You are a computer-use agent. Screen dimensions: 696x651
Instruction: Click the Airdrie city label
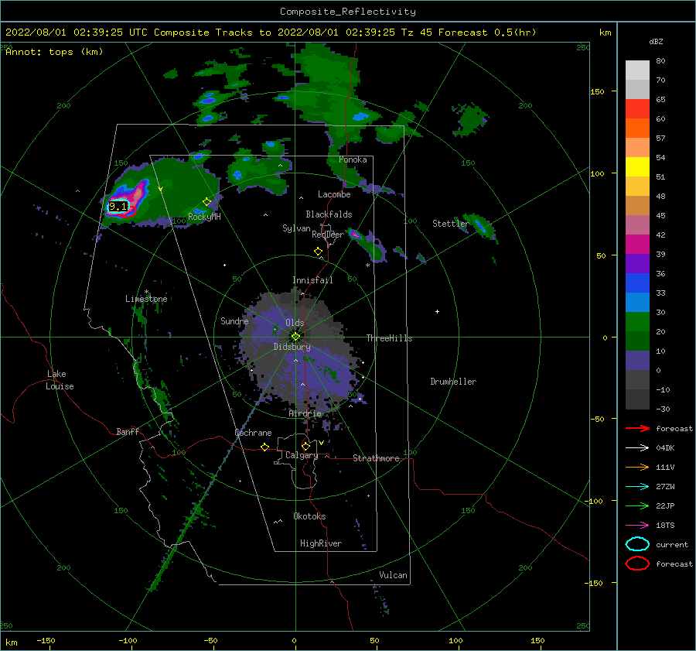(305, 413)
